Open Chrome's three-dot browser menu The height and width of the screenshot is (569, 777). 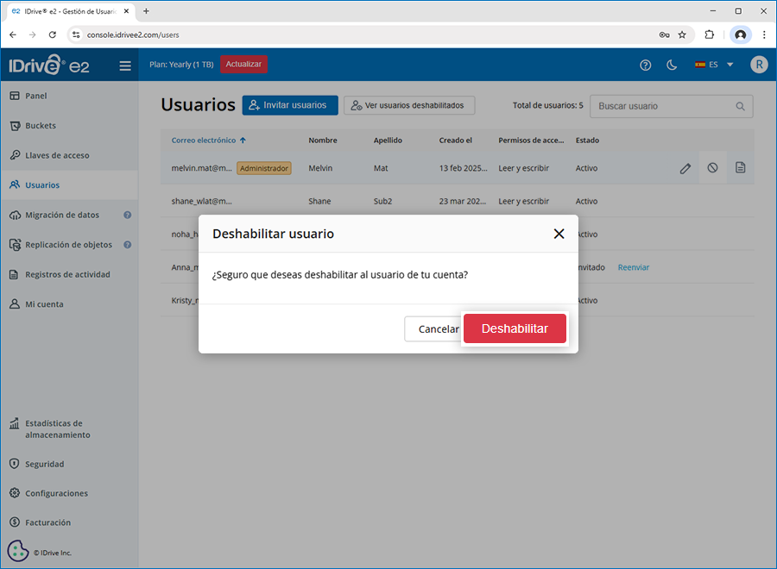tap(763, 34)
